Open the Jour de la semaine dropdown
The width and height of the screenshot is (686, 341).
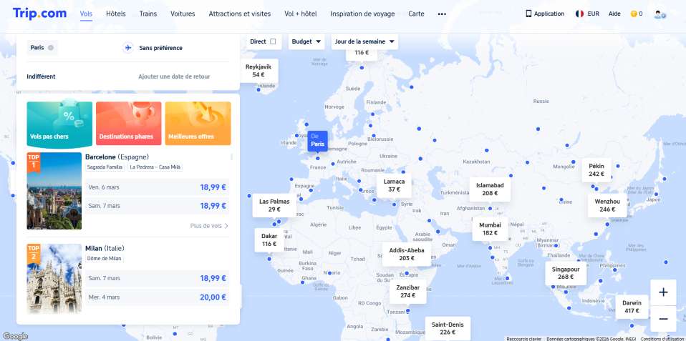coord(364,41)
